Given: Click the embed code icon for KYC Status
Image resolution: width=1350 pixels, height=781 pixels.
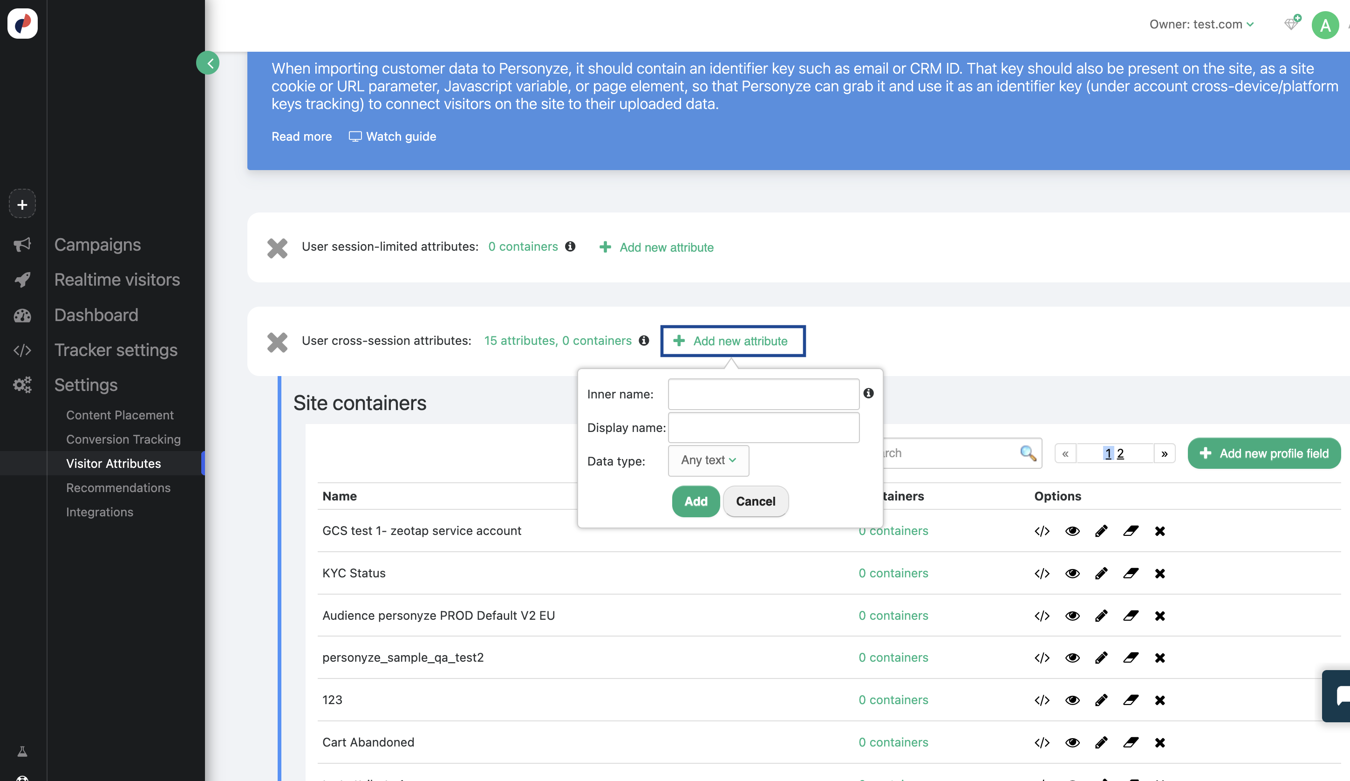Looking at the screenshot, I should coord(1042,573).
